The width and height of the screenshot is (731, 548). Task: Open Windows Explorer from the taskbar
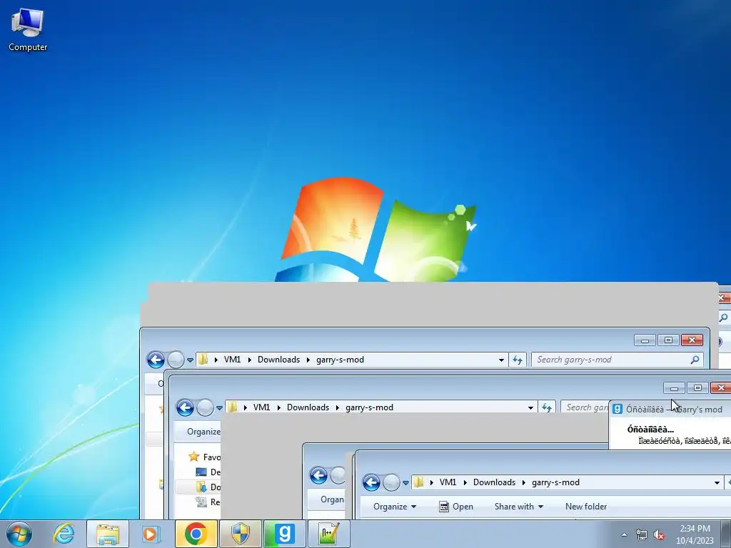point(108,534)
